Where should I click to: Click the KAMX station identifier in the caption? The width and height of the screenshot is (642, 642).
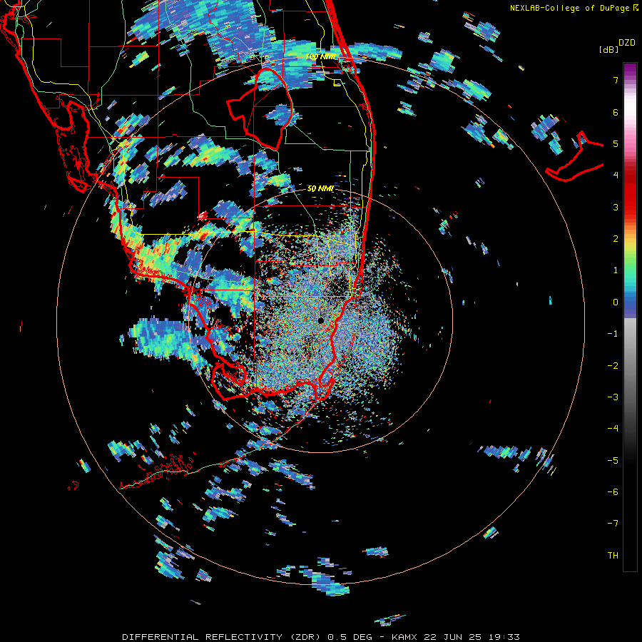(404, 637)
